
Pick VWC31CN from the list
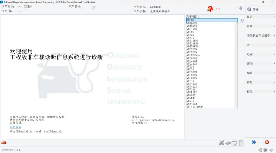pos(211,64)
